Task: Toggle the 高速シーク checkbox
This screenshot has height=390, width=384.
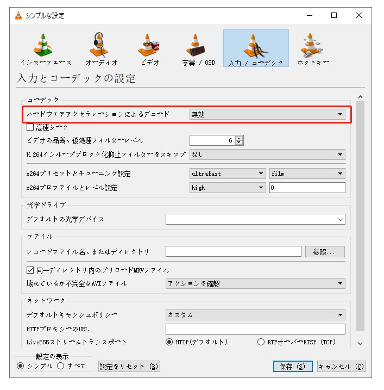Action: pyautogui.click(x=30, y=127)
